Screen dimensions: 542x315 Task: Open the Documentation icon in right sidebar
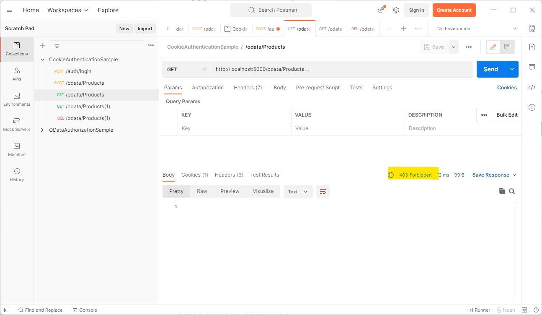click(x=532, y=47)
